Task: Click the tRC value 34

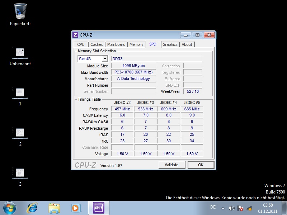Action: (x=192, y=141)
